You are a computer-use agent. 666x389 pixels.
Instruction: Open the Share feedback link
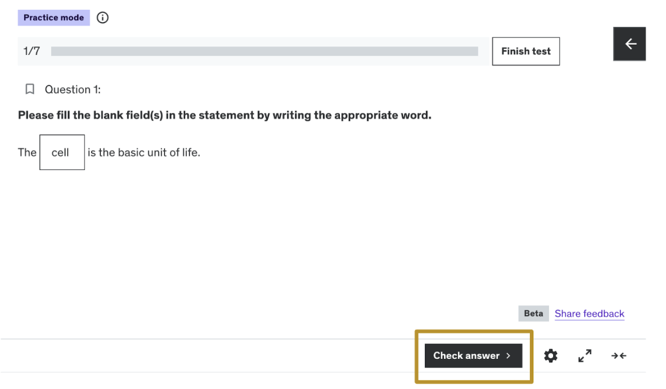pos(589,313)
